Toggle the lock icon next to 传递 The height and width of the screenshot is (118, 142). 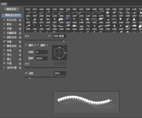20,42
